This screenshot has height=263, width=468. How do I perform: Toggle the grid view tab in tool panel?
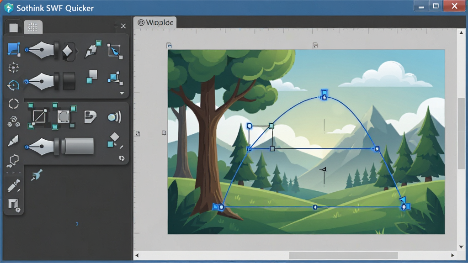[33, 27]
